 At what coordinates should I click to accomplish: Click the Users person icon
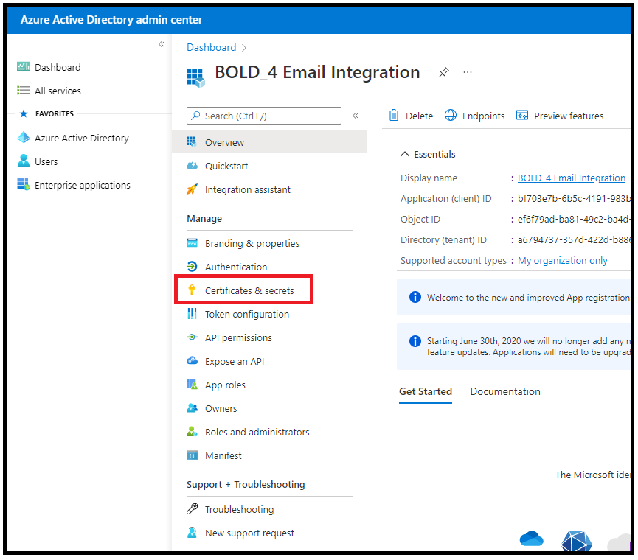(23, 161)
